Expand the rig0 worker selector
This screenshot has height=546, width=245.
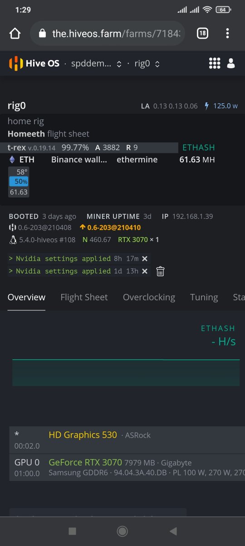click(147, 64)
